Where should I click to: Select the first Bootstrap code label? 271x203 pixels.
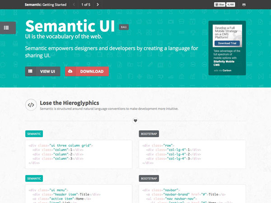(x=149, y=134)
